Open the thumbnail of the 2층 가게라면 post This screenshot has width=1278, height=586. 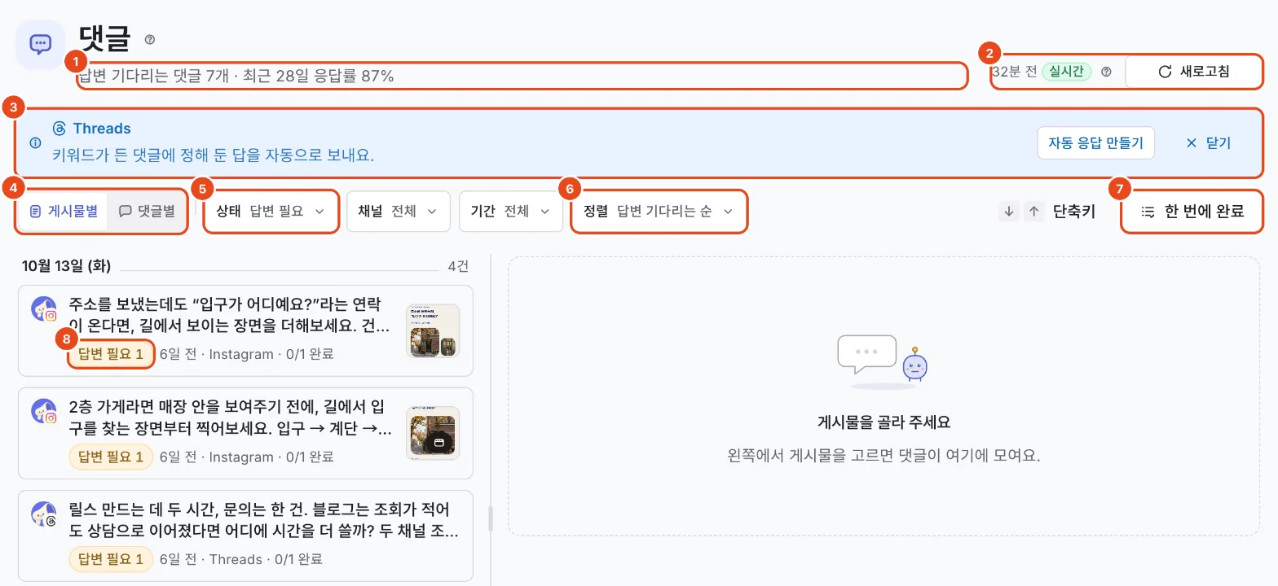click(x=433, y=433)
